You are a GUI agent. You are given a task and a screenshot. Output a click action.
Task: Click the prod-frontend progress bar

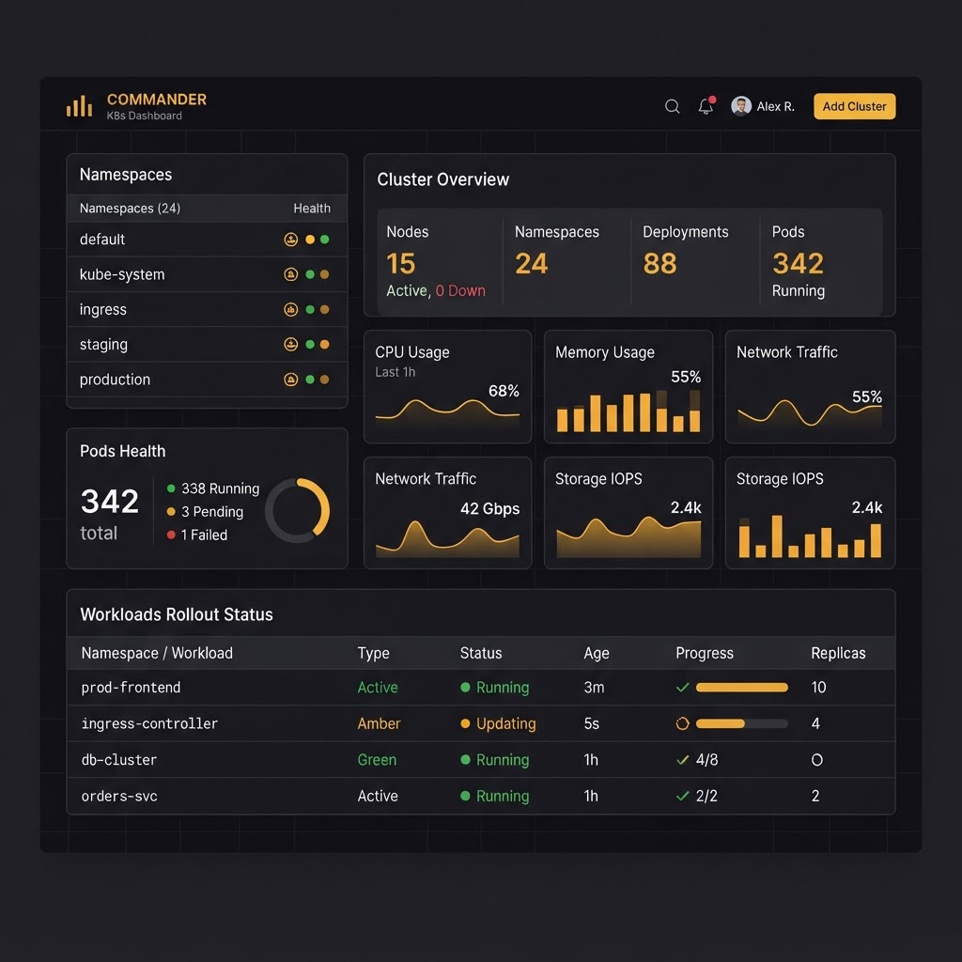point(742,687)
